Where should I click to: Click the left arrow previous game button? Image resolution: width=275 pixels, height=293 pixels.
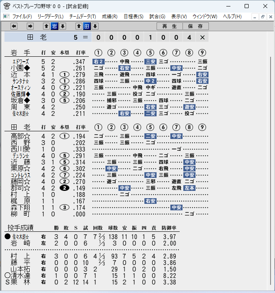click(x=14, y=26)
